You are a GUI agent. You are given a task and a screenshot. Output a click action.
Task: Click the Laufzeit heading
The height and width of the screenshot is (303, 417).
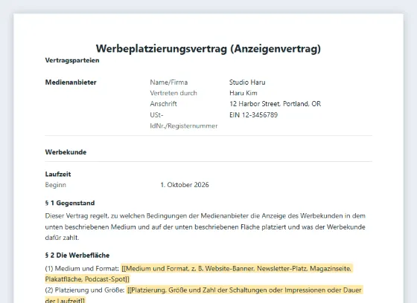[58, 174]
